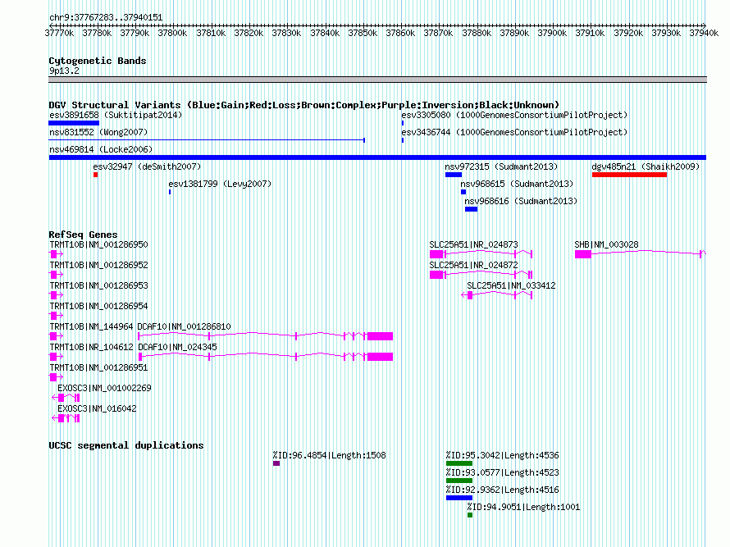Click TRMT10B|NR_104612 gene label
This screenshot has width=730, height=547.
[91, 347]
